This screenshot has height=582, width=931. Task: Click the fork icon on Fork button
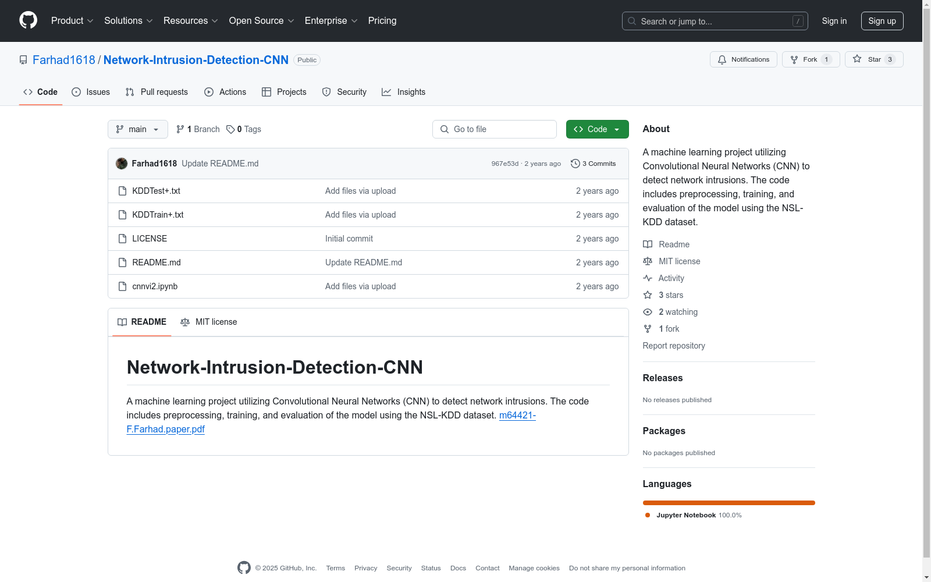(x=794, y=59)
